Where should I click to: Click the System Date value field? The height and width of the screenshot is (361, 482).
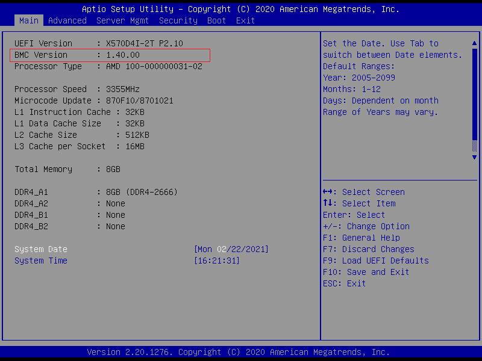(231, 249)
